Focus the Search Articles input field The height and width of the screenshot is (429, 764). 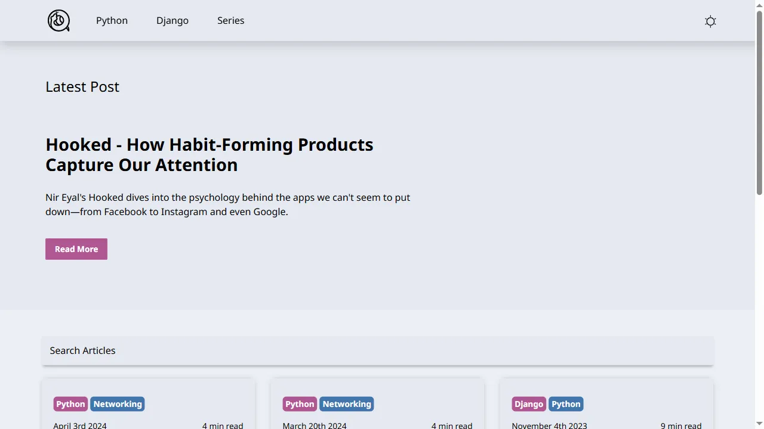(377, 350)
